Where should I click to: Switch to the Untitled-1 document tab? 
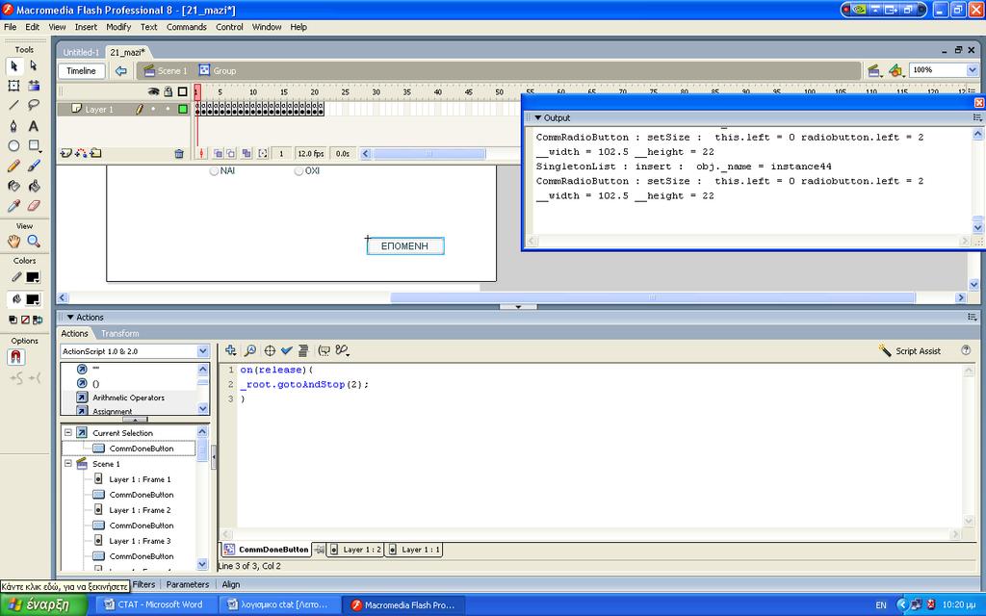point(81,52)
